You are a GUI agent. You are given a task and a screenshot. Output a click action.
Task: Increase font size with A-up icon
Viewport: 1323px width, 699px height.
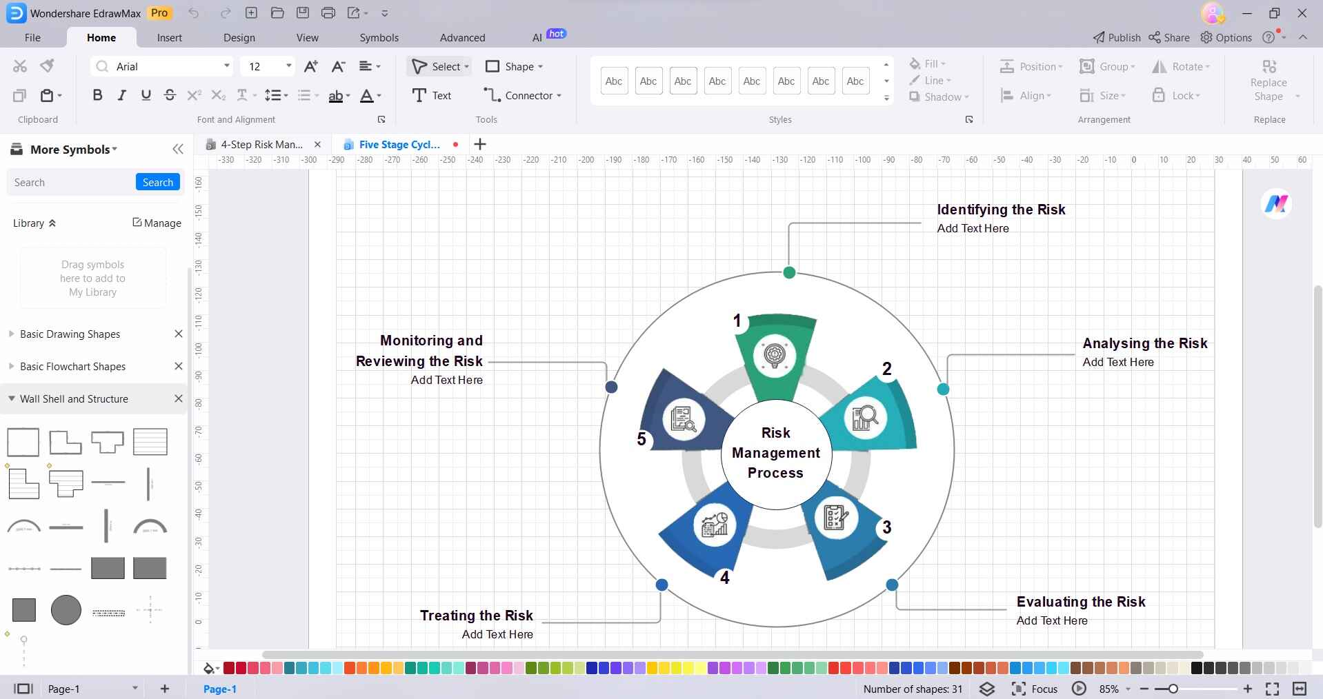click(x=311, y=66)
